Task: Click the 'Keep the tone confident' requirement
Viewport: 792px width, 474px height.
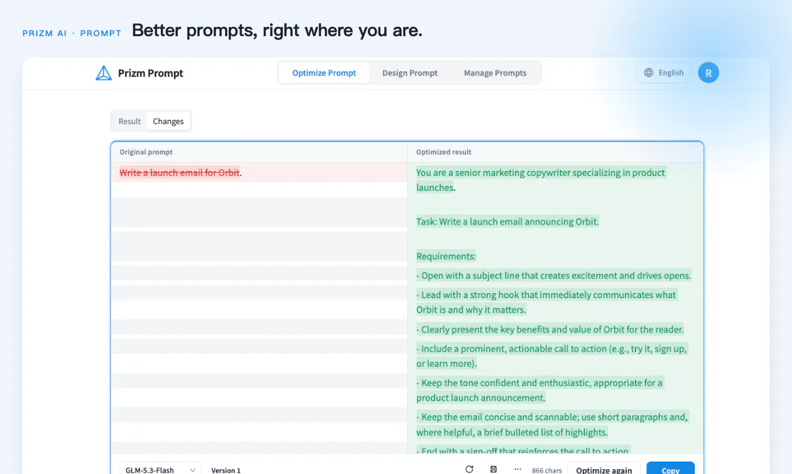Action: pos(539,390)
